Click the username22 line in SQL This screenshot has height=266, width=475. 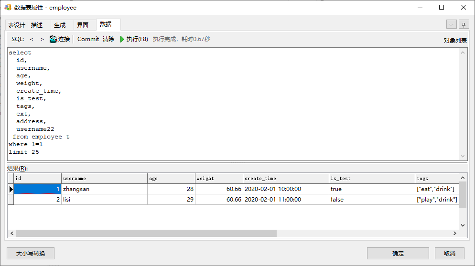tap(35, 129)
